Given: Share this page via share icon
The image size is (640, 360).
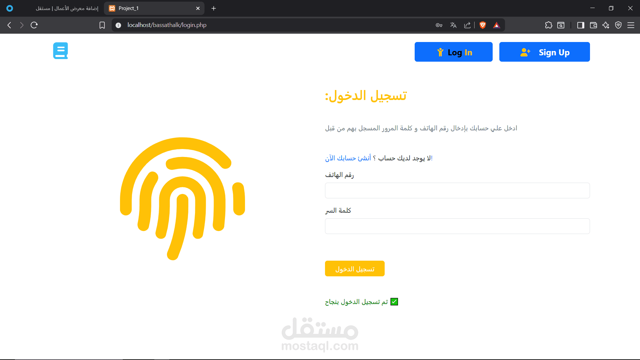Looking at the screenshot, I should [x=467, y=25].
